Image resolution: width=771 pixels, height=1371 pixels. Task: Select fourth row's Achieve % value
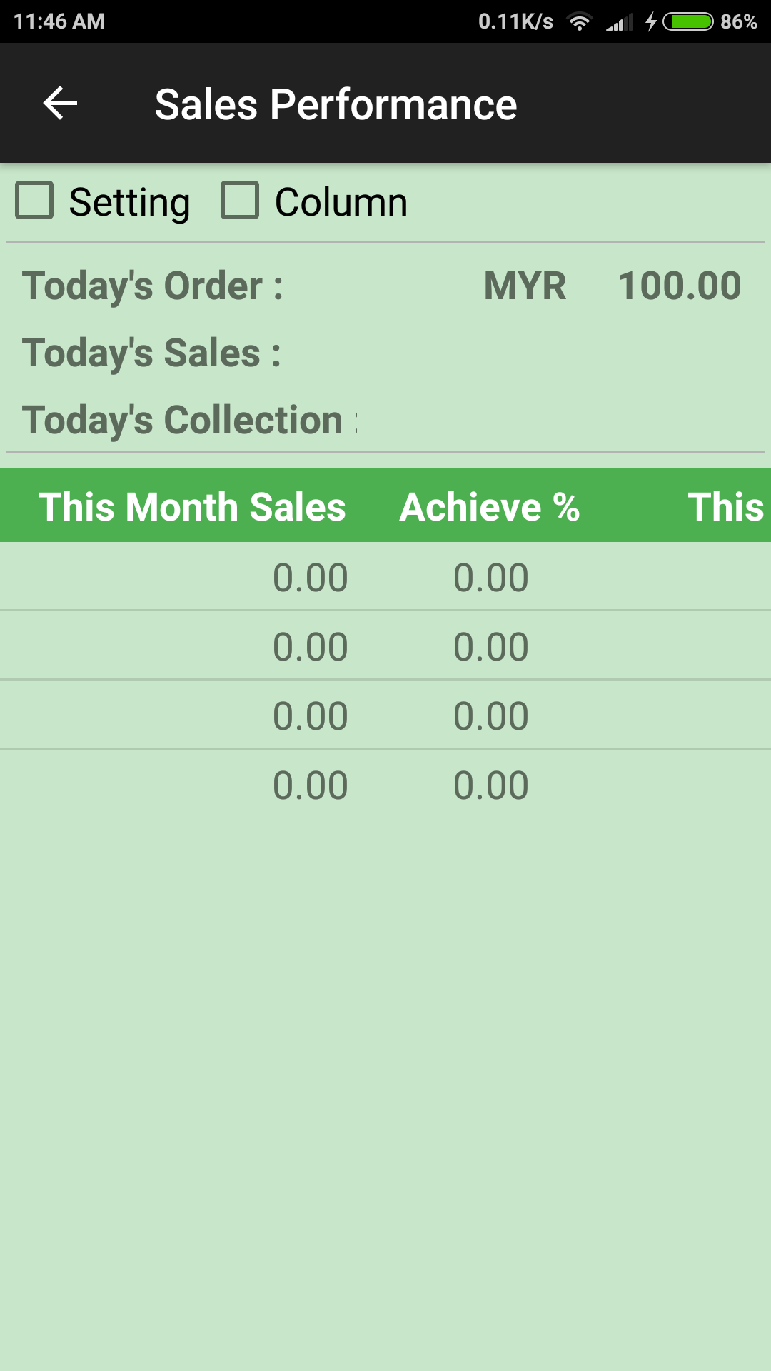pos(491,785)
